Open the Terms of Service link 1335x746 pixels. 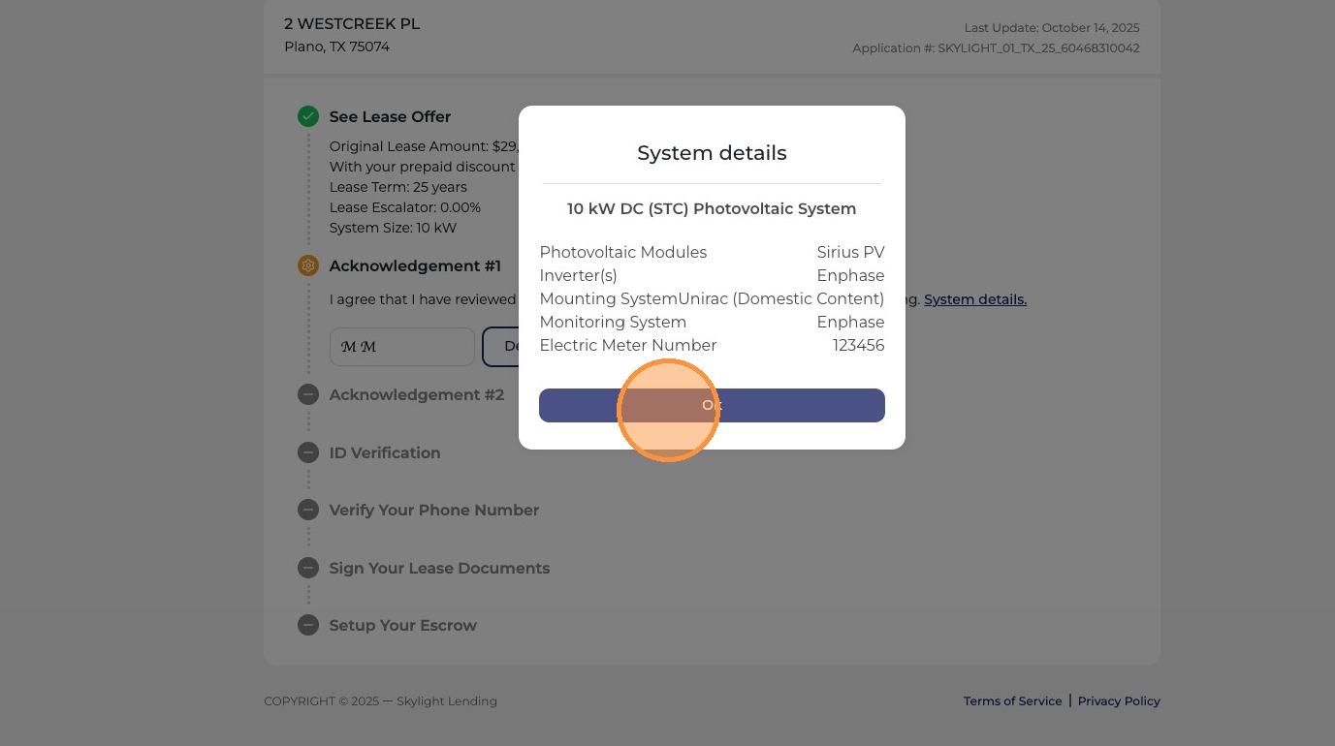(1012, 700)
